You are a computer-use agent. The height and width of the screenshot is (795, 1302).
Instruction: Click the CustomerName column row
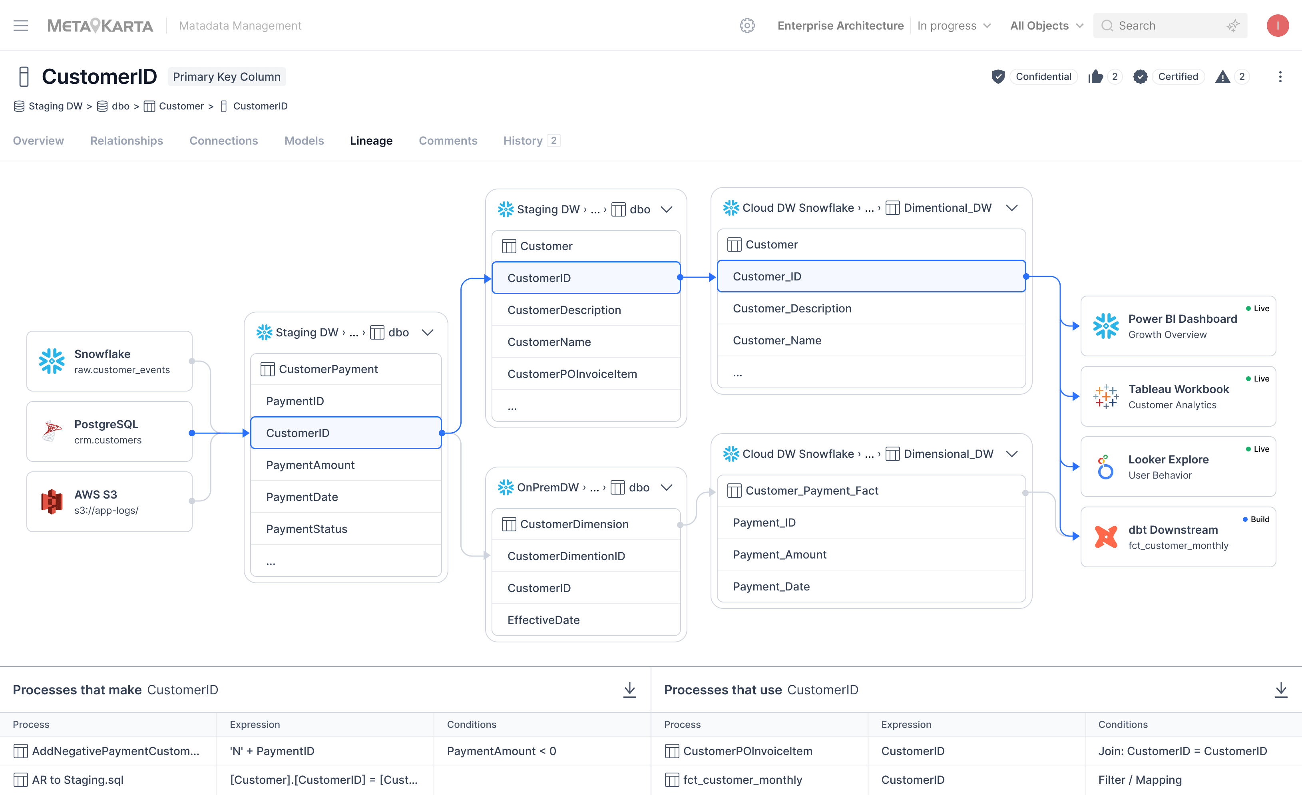(586, 342)
